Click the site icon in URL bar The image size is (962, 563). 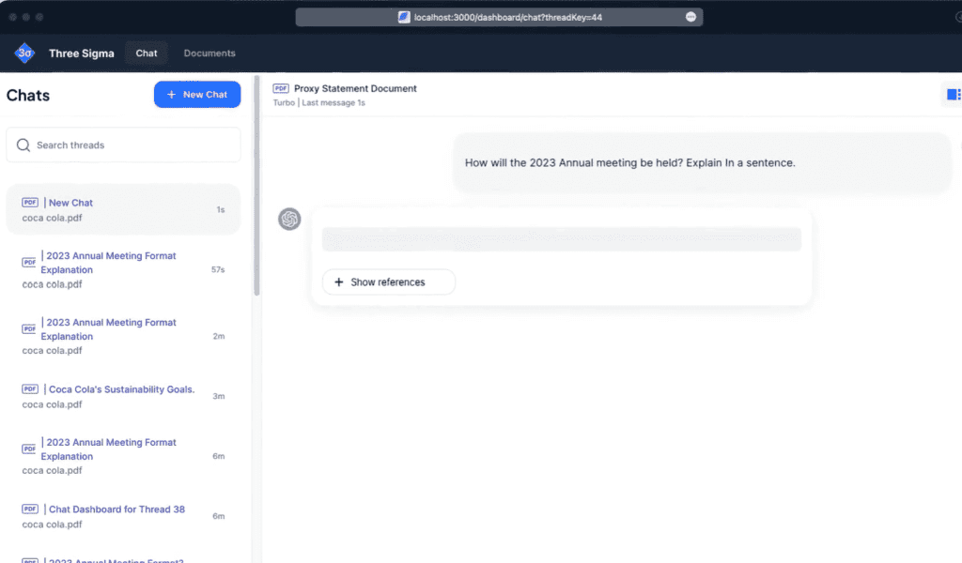(404, 17)
